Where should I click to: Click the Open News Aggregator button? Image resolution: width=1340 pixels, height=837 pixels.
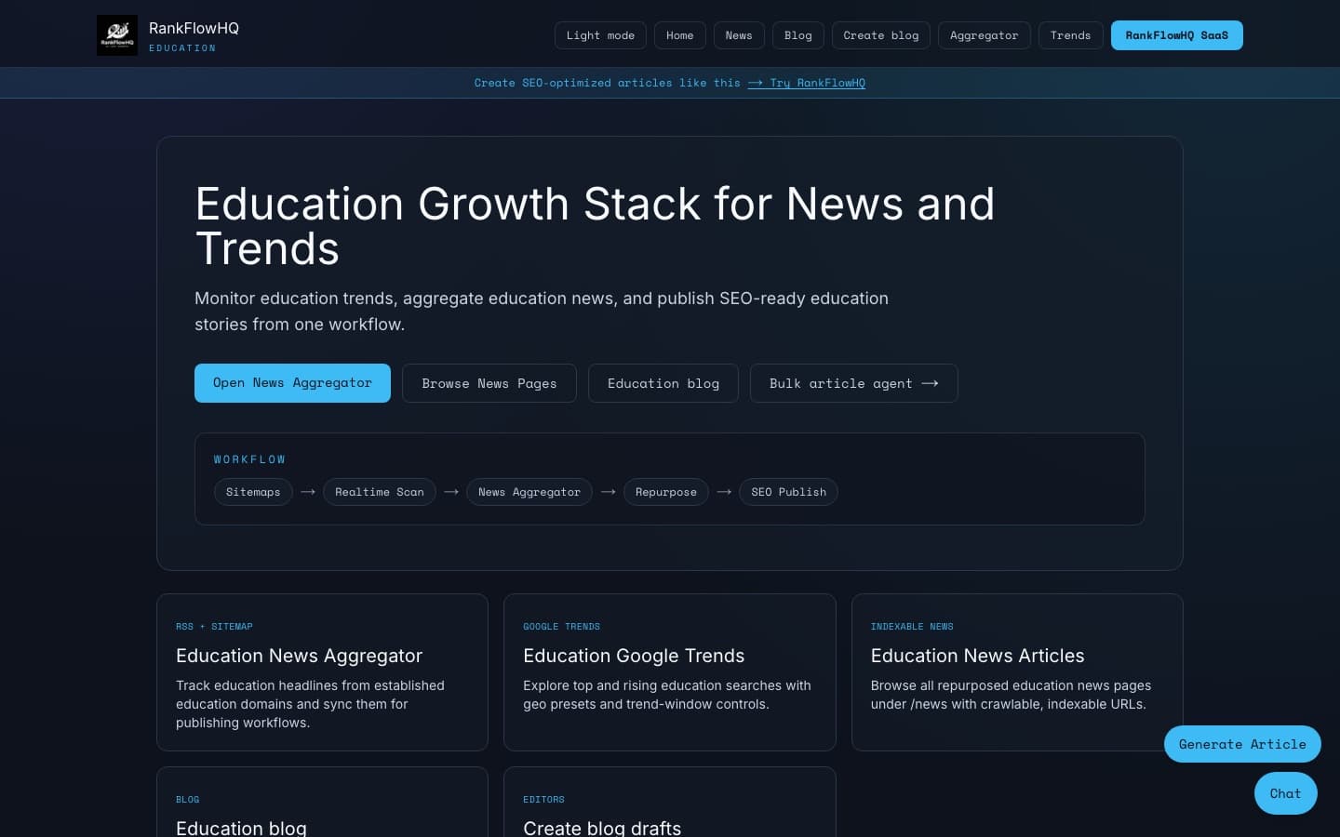tap(292, 383)
